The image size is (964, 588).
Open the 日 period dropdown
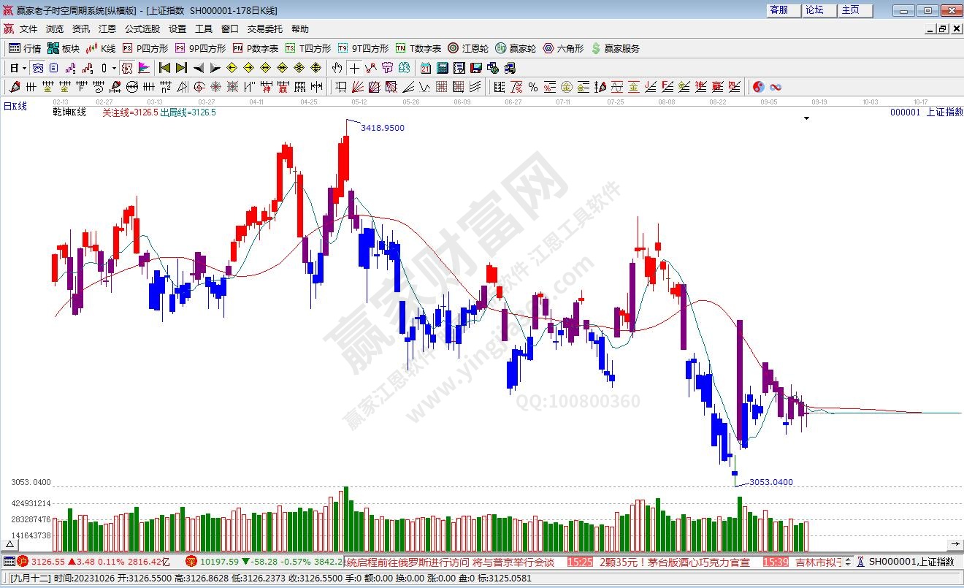[x=18, y=68]
